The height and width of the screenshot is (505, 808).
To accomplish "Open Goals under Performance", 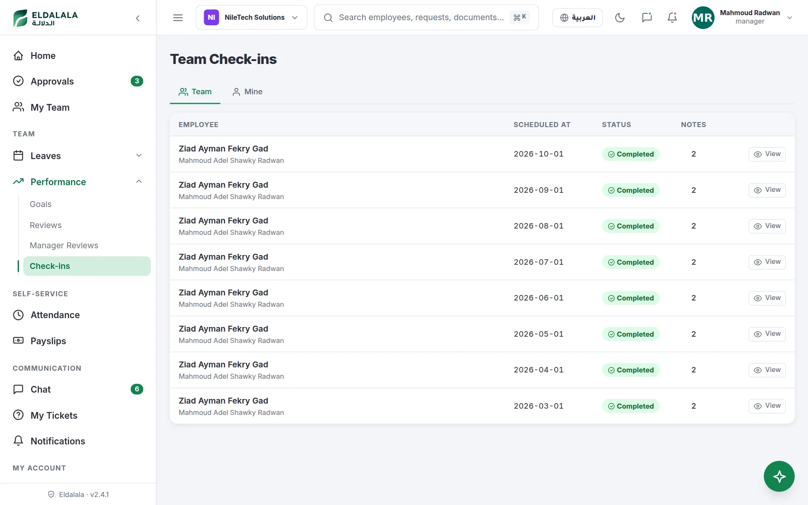I will click(x=87, y=204).
